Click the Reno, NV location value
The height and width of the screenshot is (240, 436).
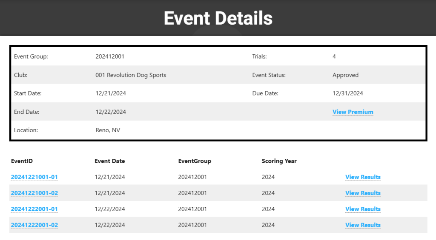coord(108,130)
